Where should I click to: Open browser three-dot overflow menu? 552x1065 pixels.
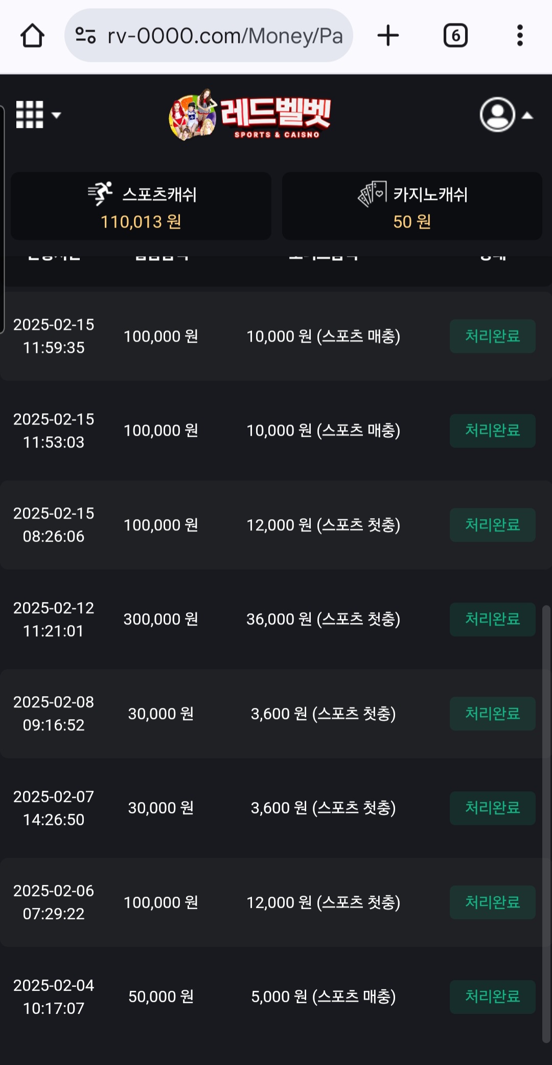tap(520, 36)
